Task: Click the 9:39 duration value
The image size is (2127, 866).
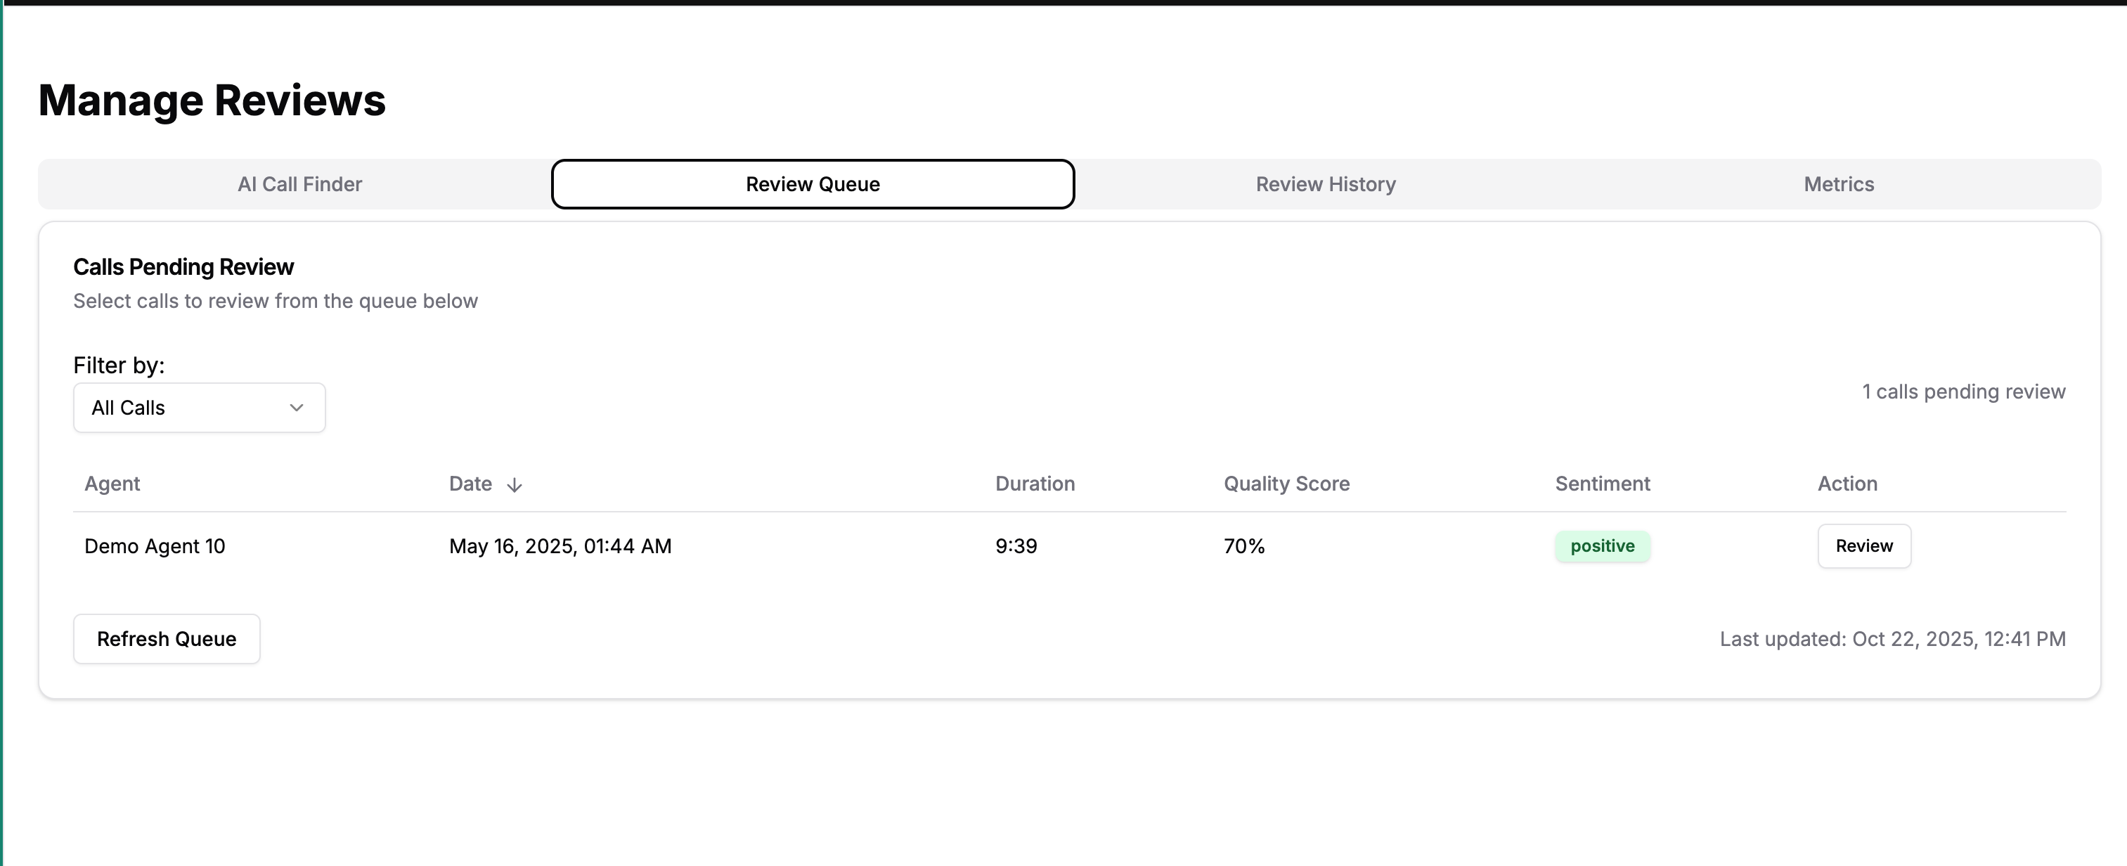Action: pos(1016,545)
